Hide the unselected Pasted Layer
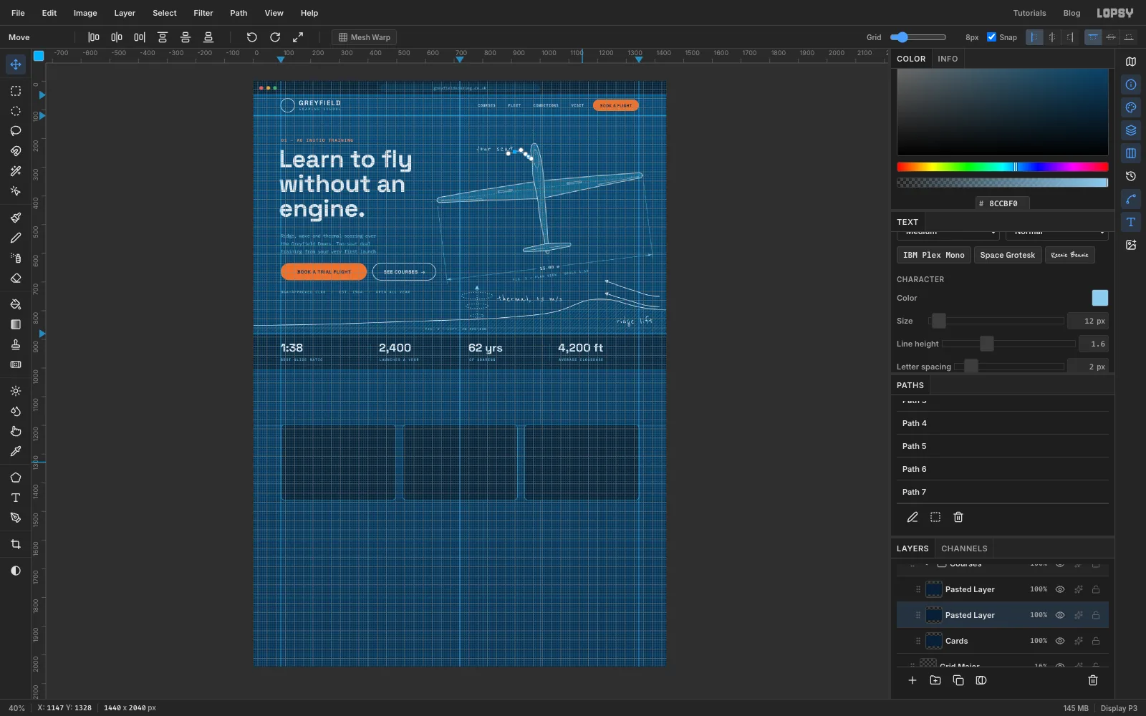Image resolution: width=1146 pixels, height=716 pixels. pyautogui.click(x=1060, y=589)
